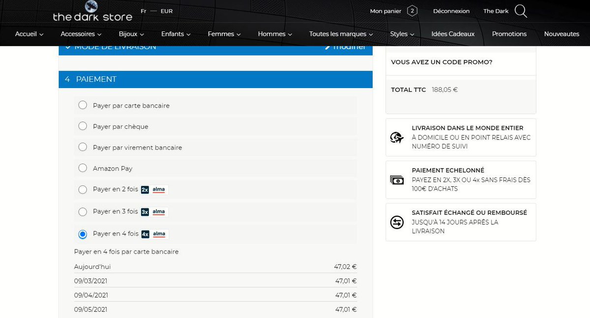Screen dimensions: 590x318
Task: Expand the Accueil menu
Action: [x=29, y=34]
